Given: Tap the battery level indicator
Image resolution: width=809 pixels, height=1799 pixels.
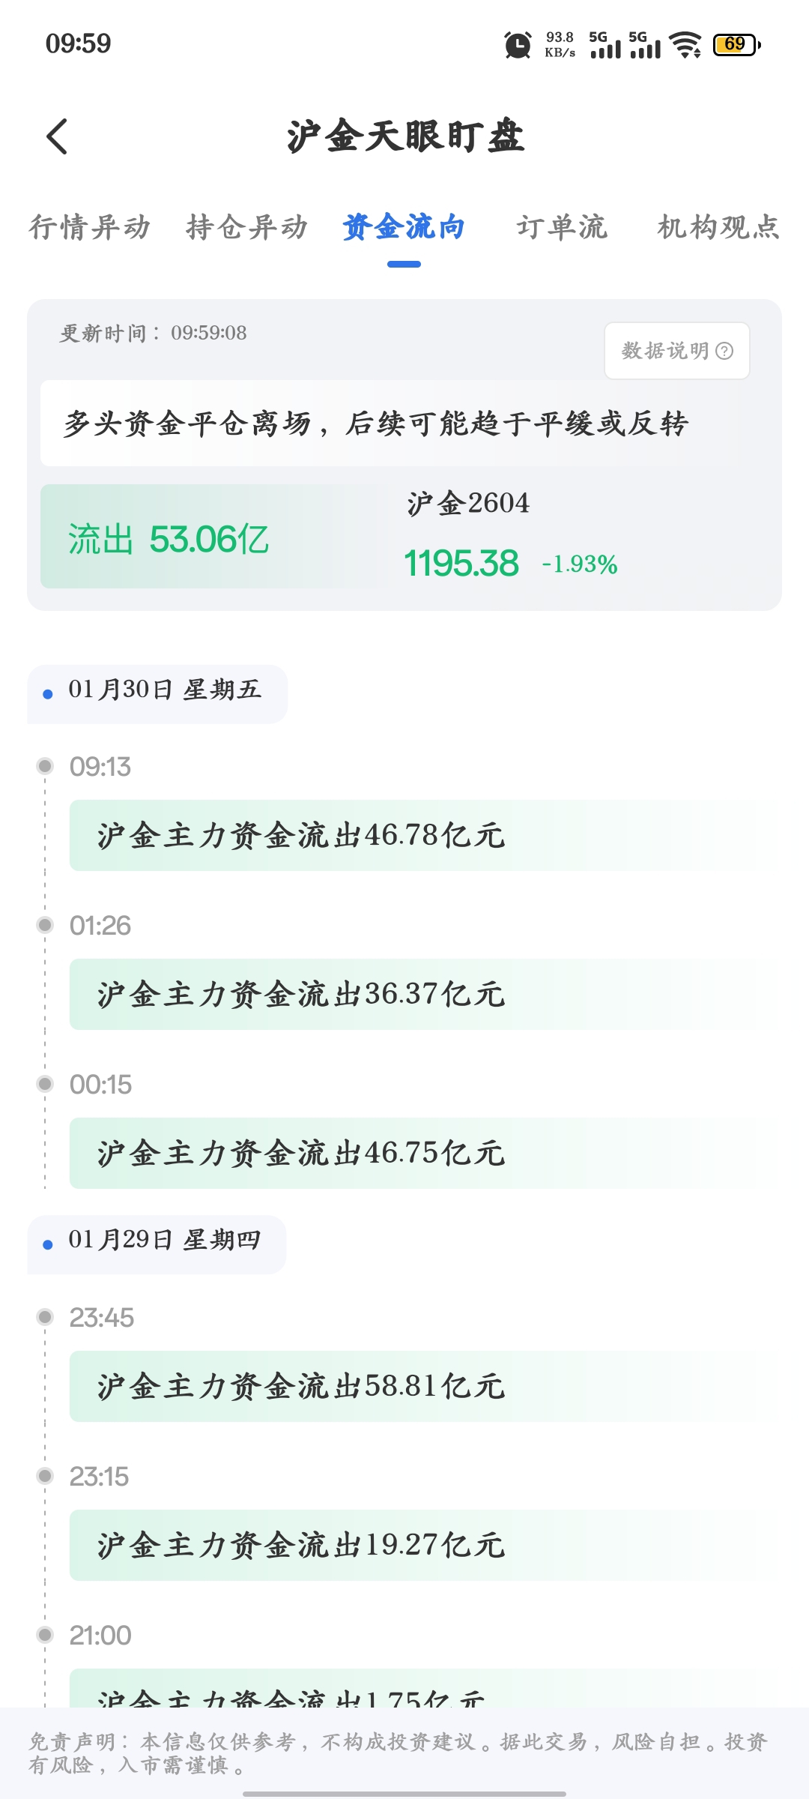Looking at the screenshot, I should point(737,44).
